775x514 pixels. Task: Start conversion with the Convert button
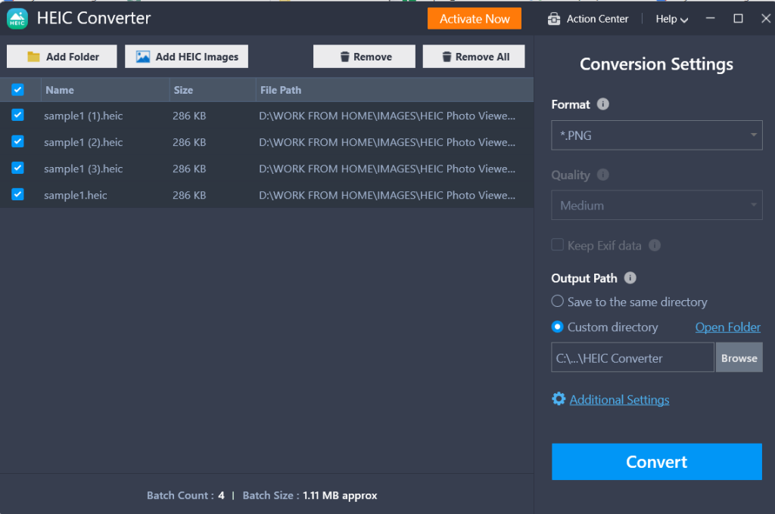pos(657,462)
